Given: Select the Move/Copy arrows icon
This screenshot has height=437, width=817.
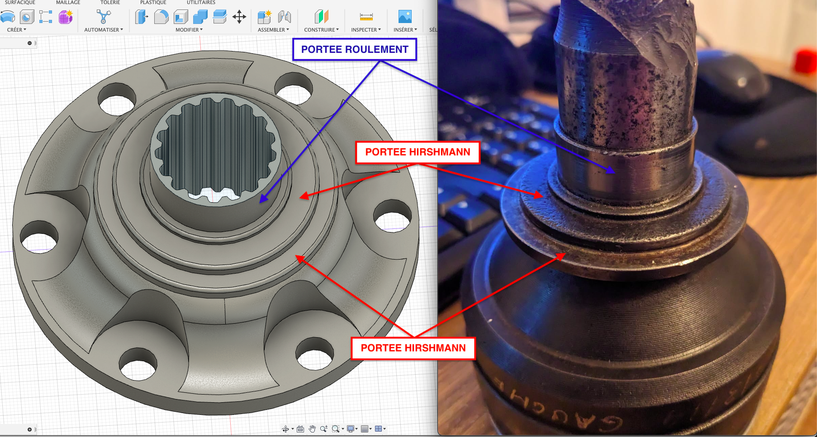Looking at the screenshot, I should pyautogui.click(x=239, y=17).
